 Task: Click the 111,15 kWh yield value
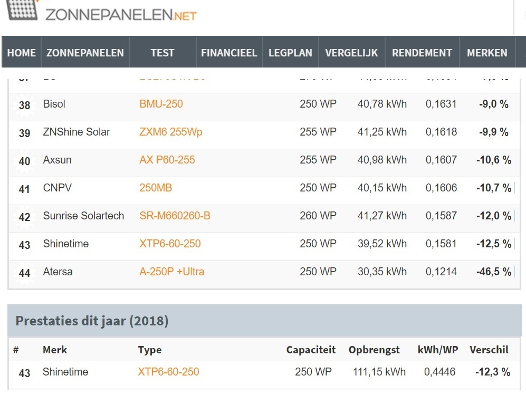pos(379,372)
